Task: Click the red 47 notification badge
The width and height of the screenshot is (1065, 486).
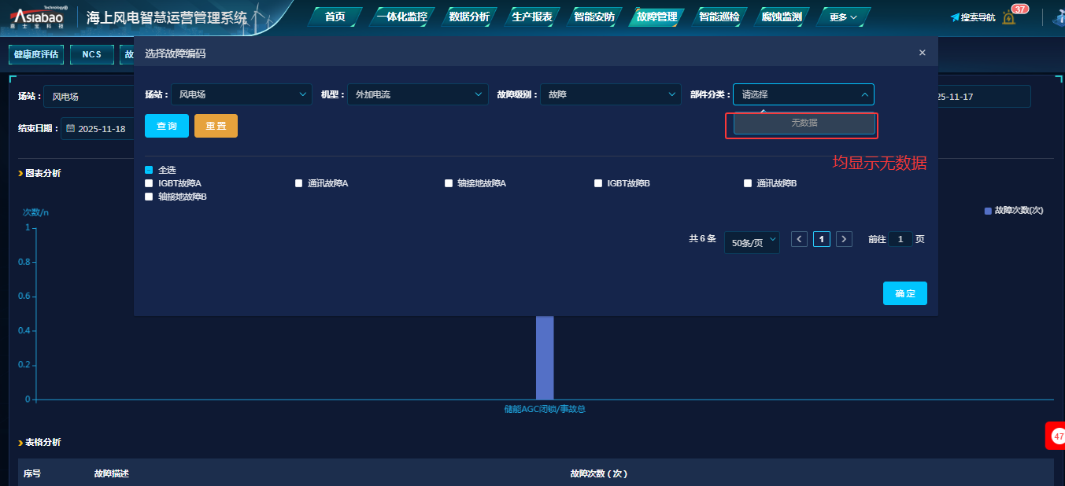Action: click(1057, 436)
